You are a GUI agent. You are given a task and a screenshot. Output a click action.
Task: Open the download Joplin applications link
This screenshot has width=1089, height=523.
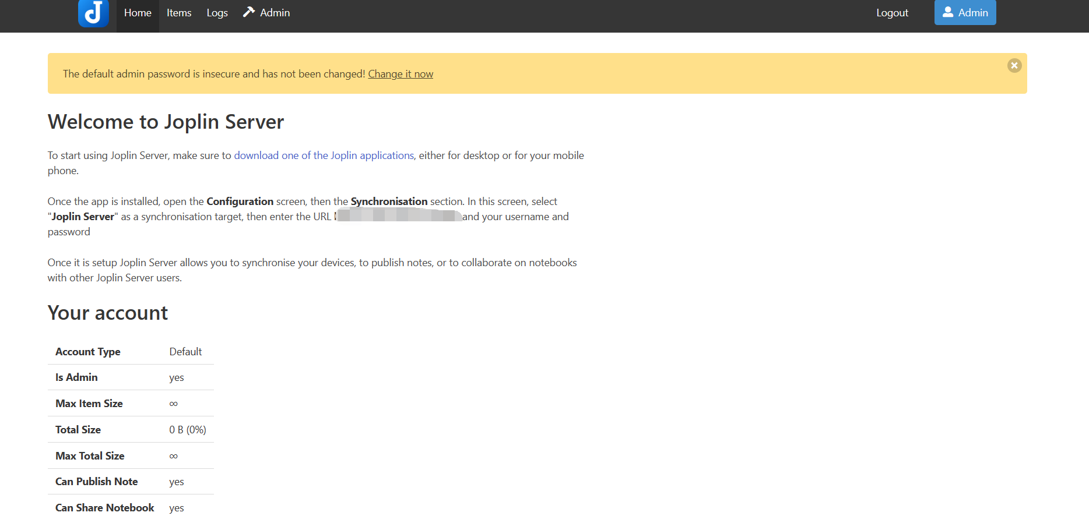324,156
